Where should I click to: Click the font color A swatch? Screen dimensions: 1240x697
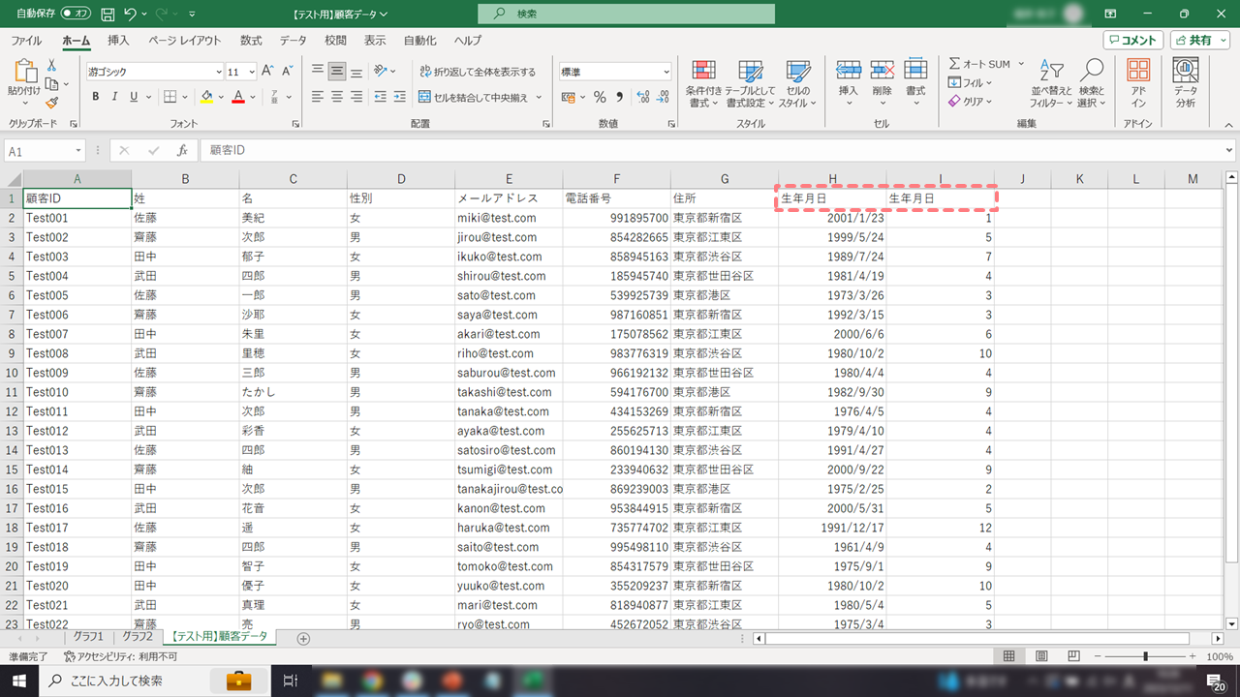tap(237, 97)
